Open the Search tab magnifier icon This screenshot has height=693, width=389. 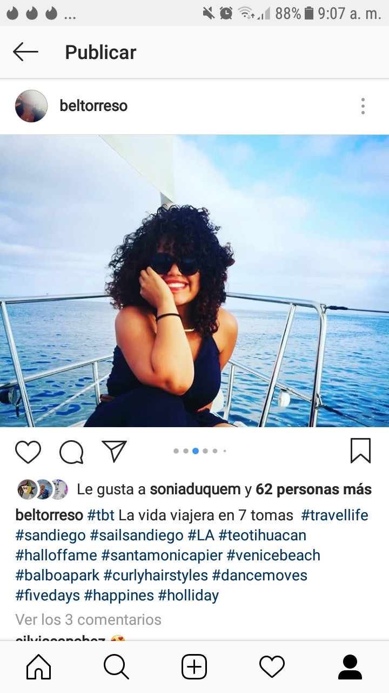pos(116,667)
